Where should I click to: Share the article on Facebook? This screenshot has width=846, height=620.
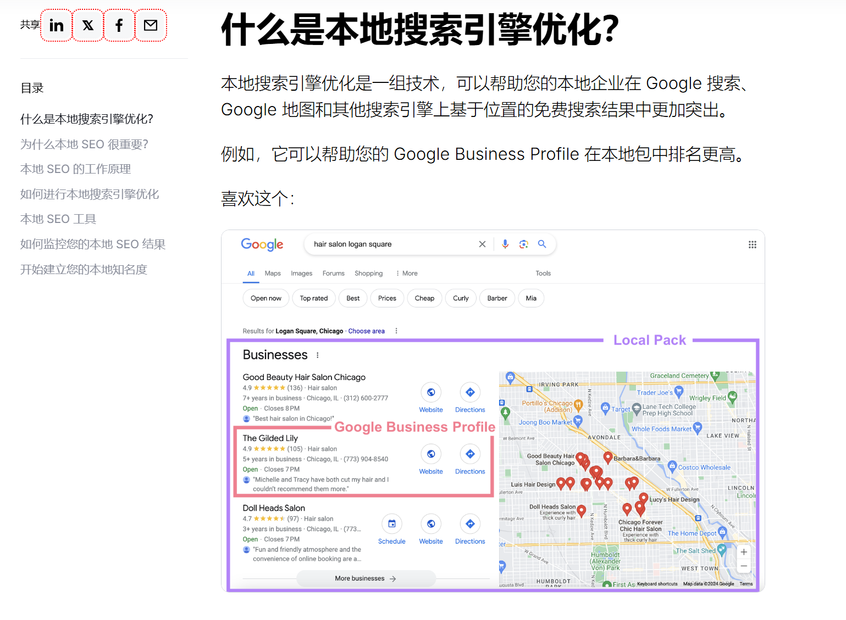pyautogui.click(x=119, y=25)
